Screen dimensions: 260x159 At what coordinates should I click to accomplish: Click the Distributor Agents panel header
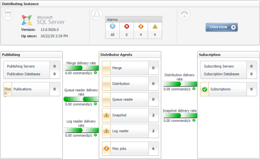[x=130, y=55]
